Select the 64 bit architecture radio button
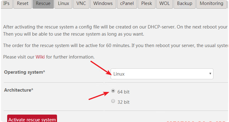This screenshot has width=229, height=122. pyautogui.click(x=113, y=91)
